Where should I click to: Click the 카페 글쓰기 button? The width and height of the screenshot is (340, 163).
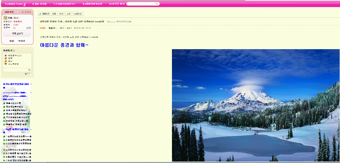pyautogui.click(x=17, y=34)
